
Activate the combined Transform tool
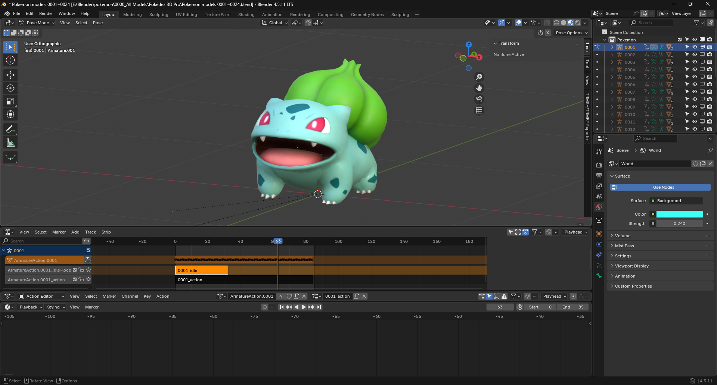tap(10, 114)
